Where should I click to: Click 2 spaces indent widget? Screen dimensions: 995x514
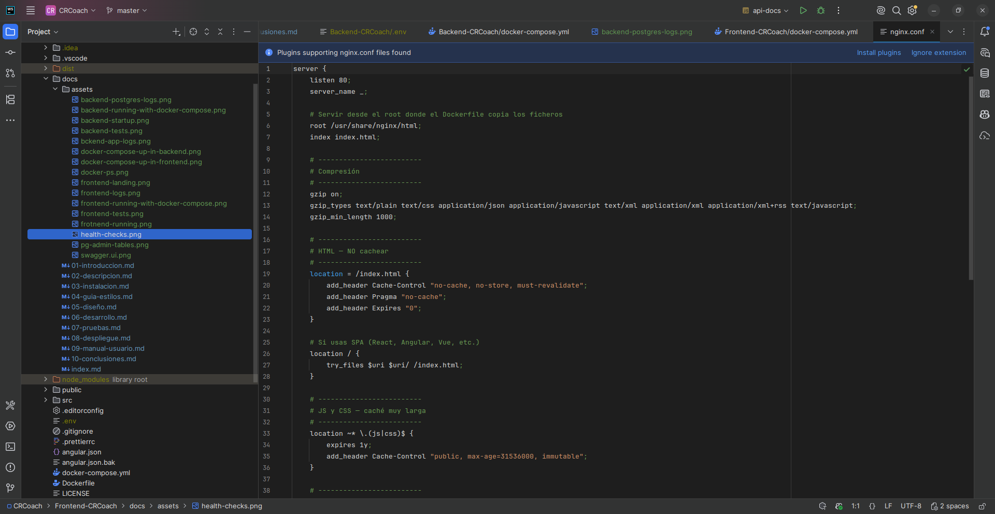pyautogui.click(x=950, y=506)
